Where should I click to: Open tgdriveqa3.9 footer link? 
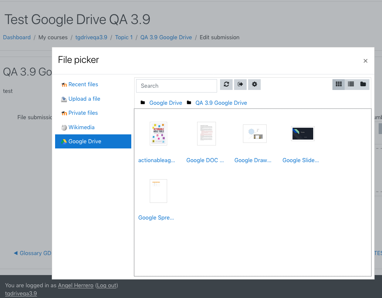(21, 293)
